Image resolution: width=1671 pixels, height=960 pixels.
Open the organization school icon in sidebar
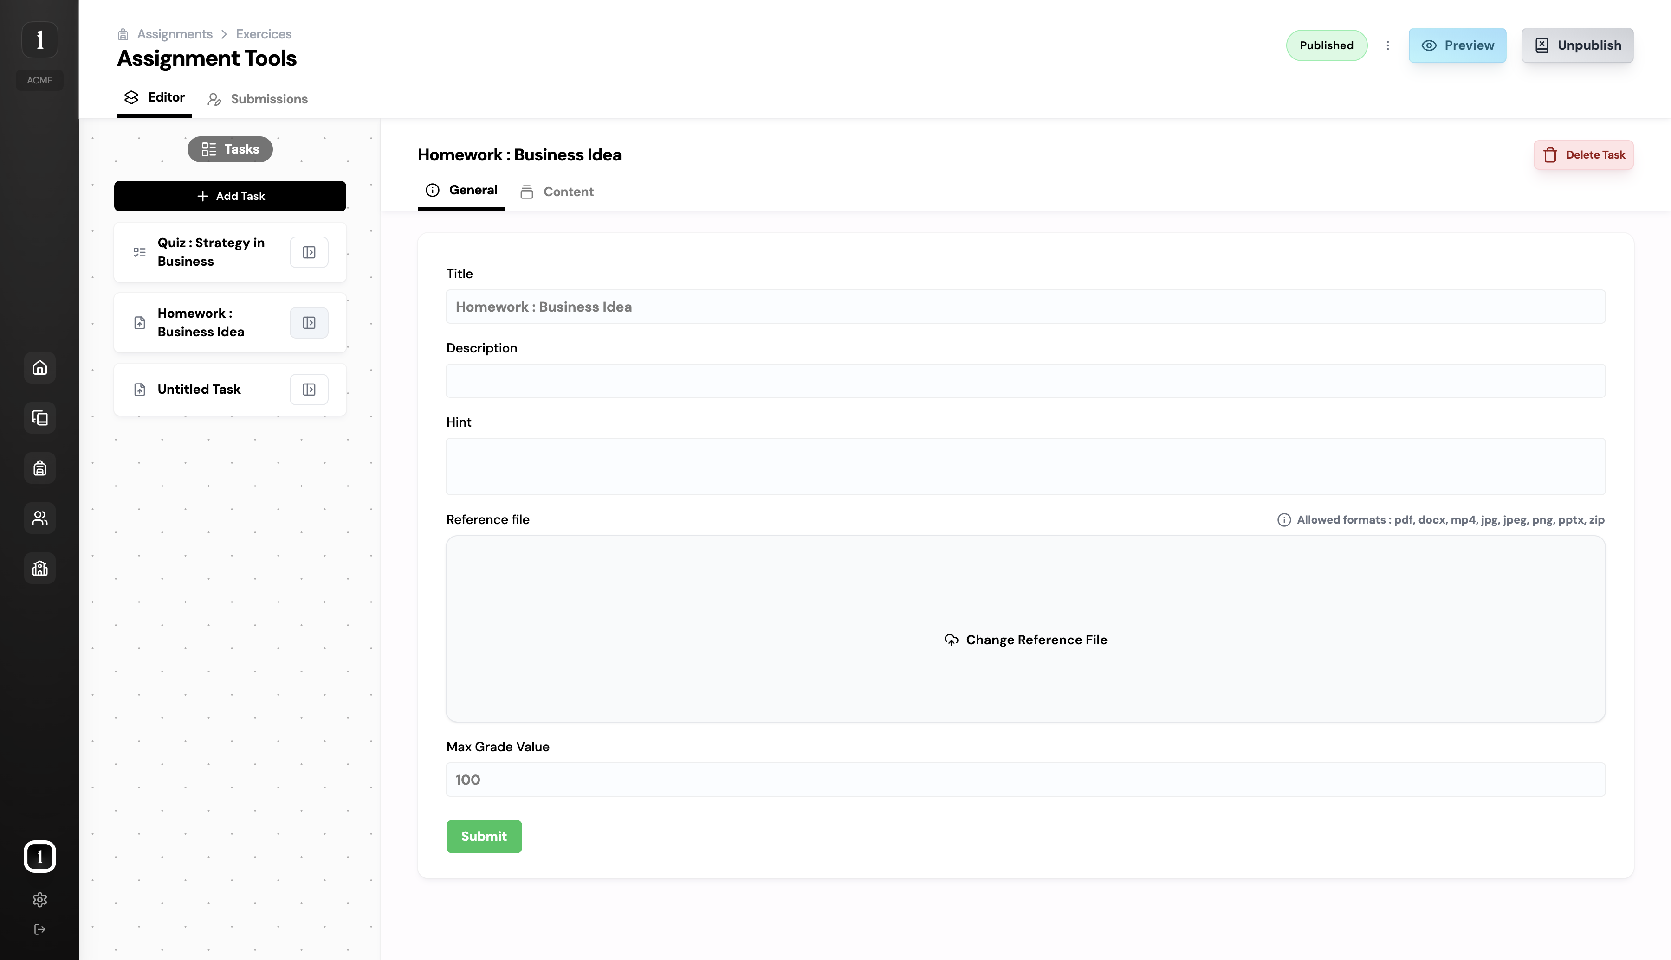[x=39, y=568]
